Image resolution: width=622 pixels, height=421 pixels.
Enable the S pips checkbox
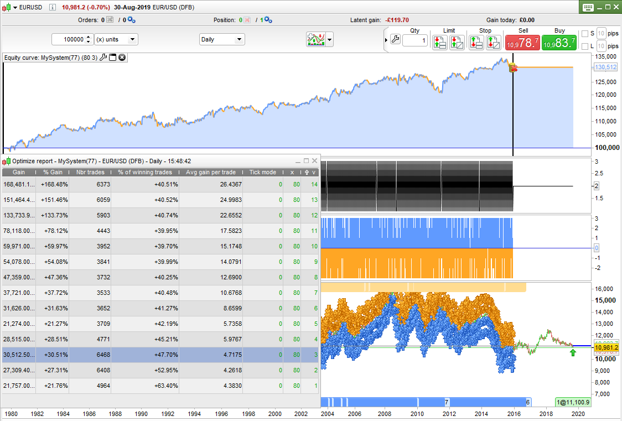[x=585, y=34]
